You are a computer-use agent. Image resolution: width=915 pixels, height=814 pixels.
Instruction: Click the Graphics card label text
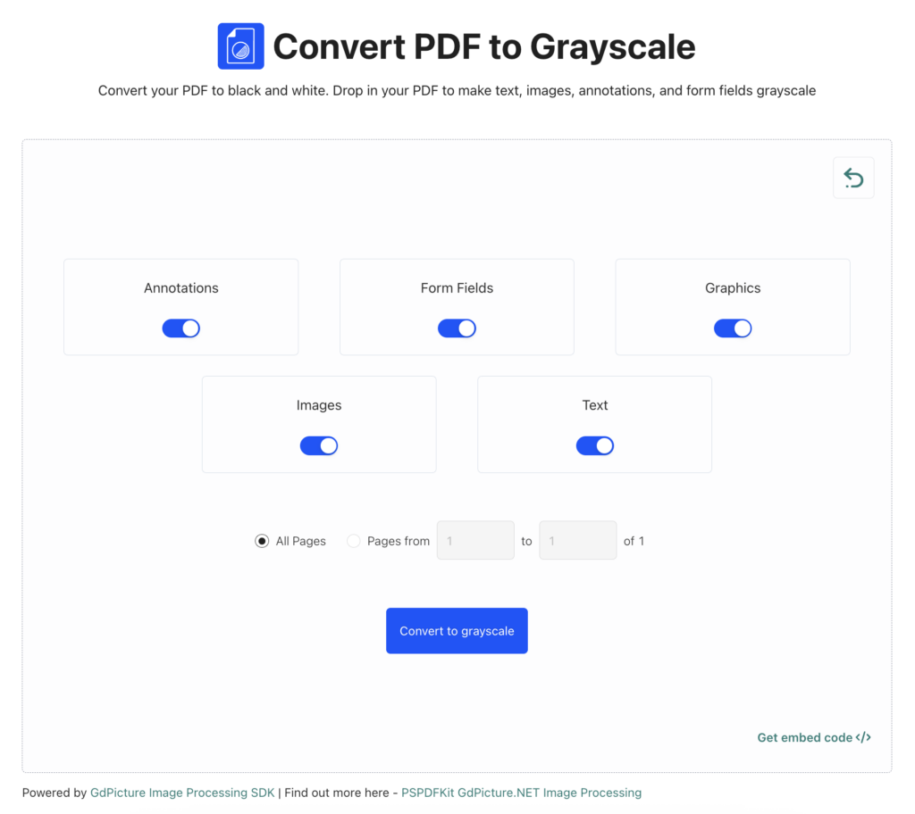733,288
